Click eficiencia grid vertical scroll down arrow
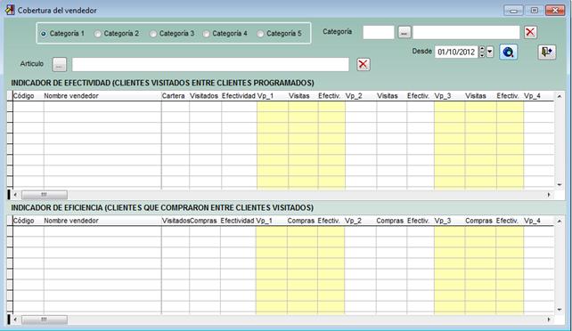The image size is (572, 331). point(560,310)
